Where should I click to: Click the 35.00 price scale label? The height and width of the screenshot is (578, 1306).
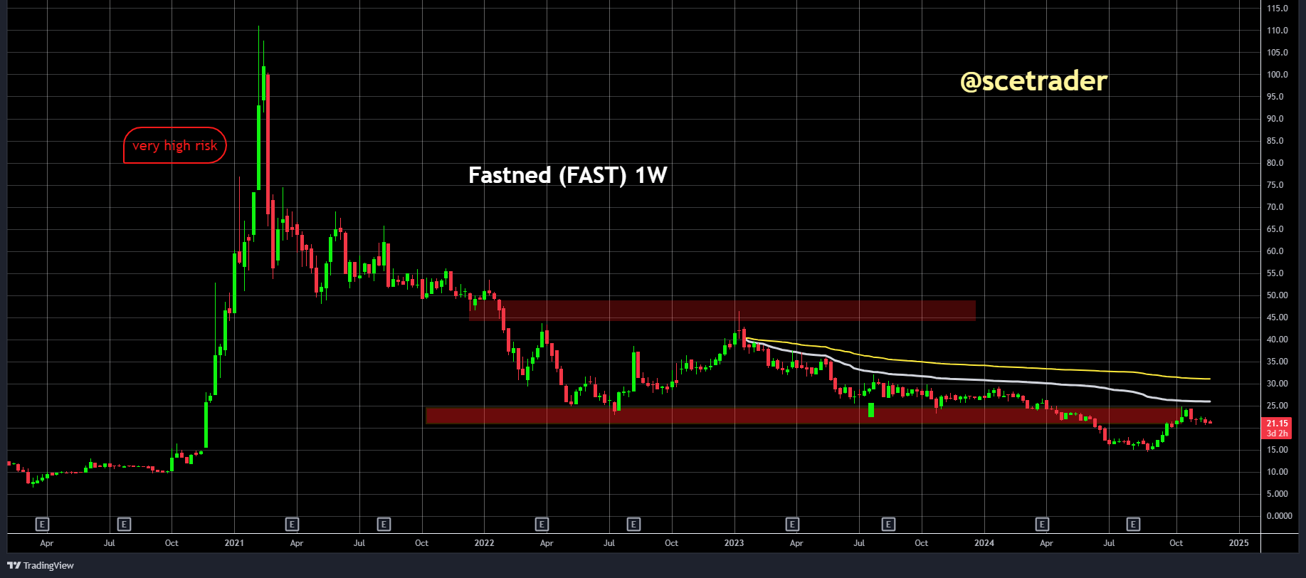click(1278, 362)
